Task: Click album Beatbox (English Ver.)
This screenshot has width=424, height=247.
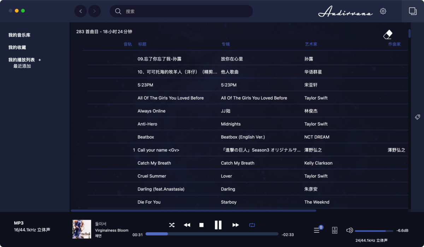Action: (x=243, y=137)
